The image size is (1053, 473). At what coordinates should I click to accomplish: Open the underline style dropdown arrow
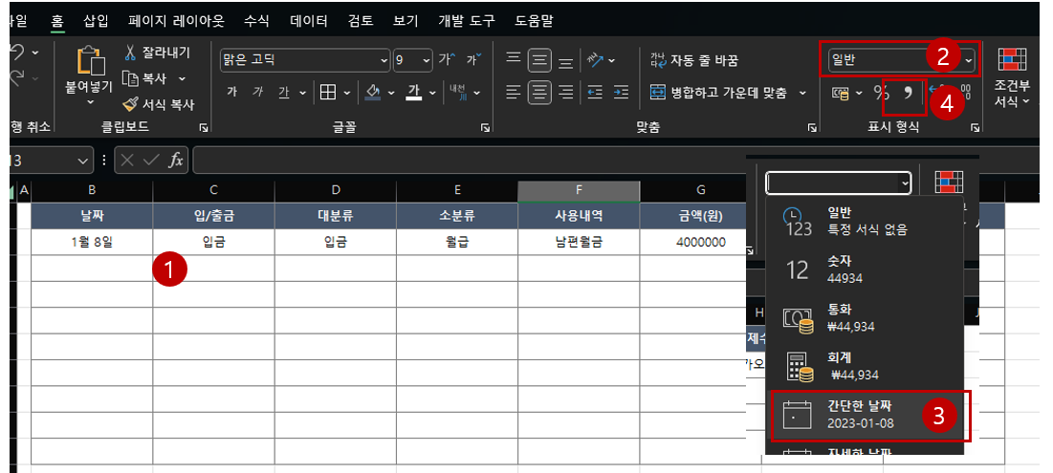pos(302,93)
